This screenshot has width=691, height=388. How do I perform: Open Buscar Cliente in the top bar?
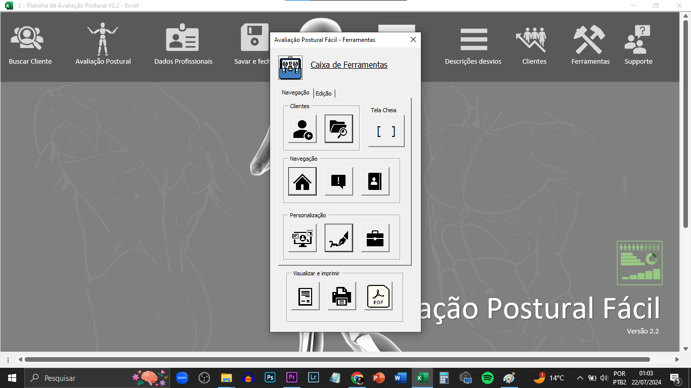(x=30, y=44)
